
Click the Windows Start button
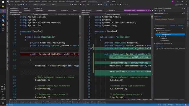point(3,2)
